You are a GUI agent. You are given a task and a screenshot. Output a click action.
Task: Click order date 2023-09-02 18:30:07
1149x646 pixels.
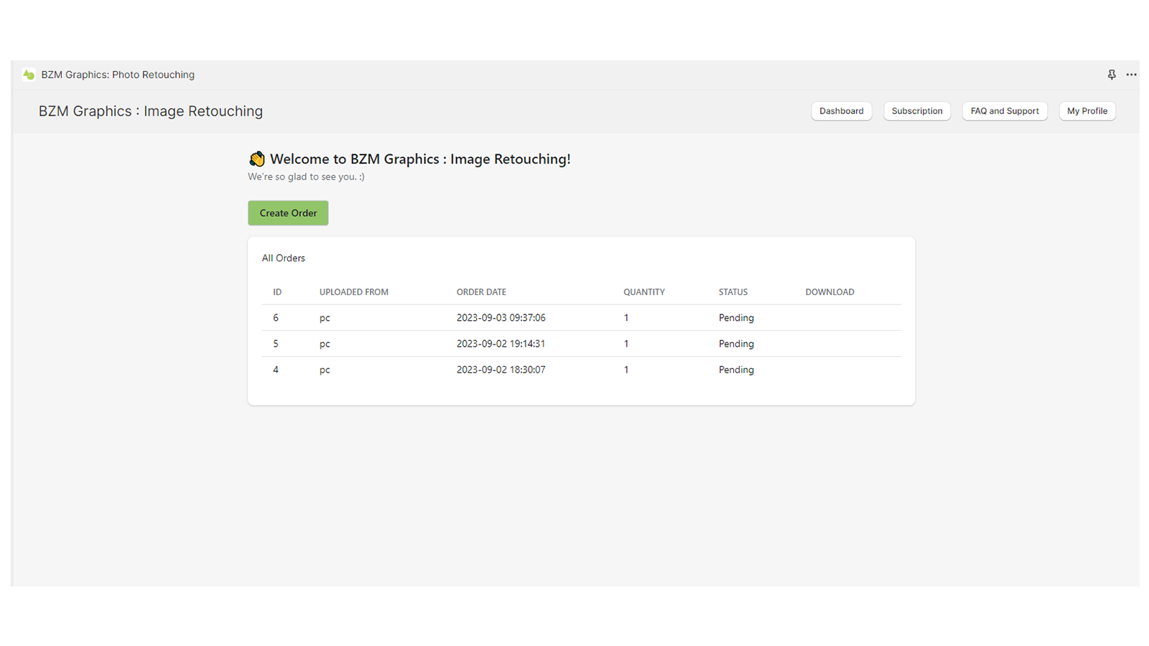pos(501,370)
